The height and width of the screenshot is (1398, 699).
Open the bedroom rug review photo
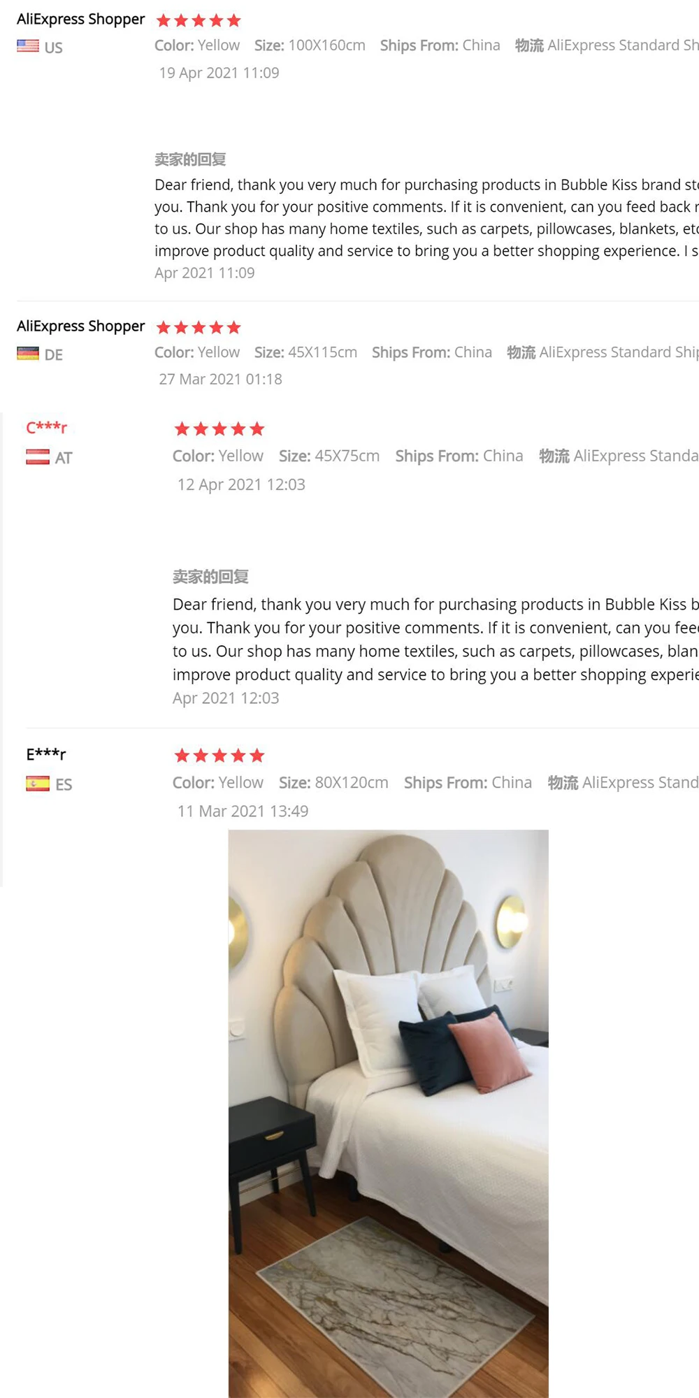click(388, 1114)
